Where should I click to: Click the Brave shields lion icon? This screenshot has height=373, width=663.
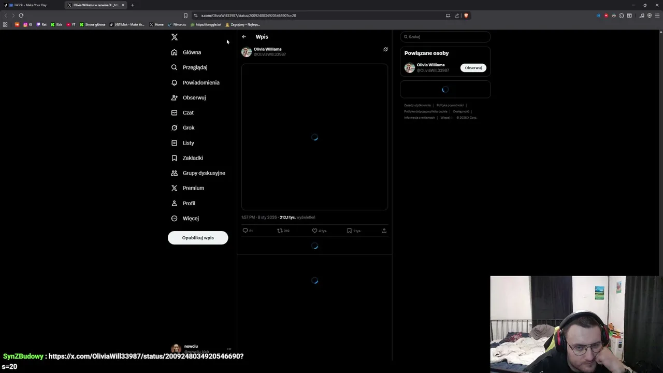click(466, 16)
